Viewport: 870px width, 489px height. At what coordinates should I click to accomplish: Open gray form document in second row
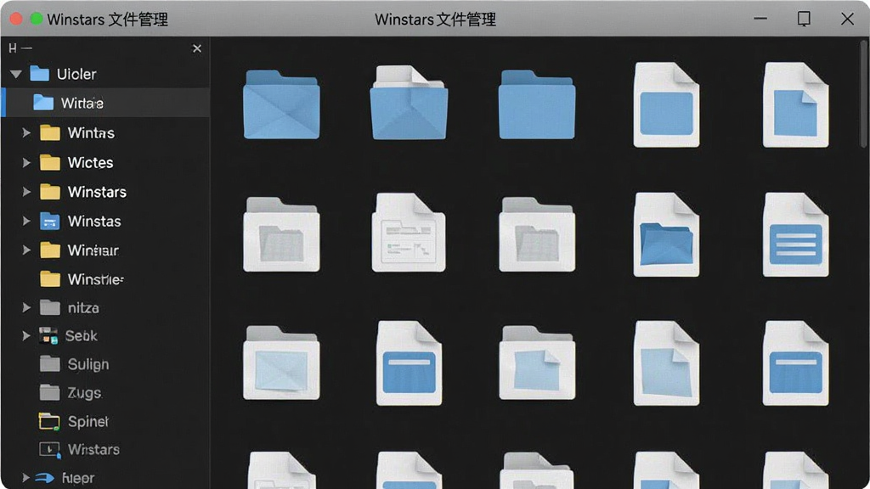(409, 233)
